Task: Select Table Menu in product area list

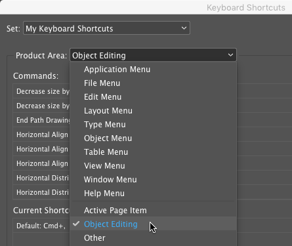Action: [x=153, y=152]
